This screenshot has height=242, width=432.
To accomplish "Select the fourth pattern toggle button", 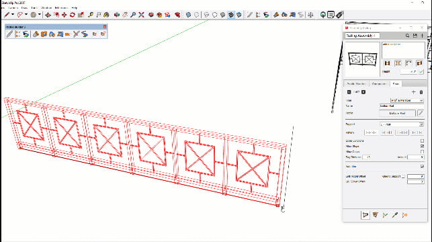I will (417, 132).
